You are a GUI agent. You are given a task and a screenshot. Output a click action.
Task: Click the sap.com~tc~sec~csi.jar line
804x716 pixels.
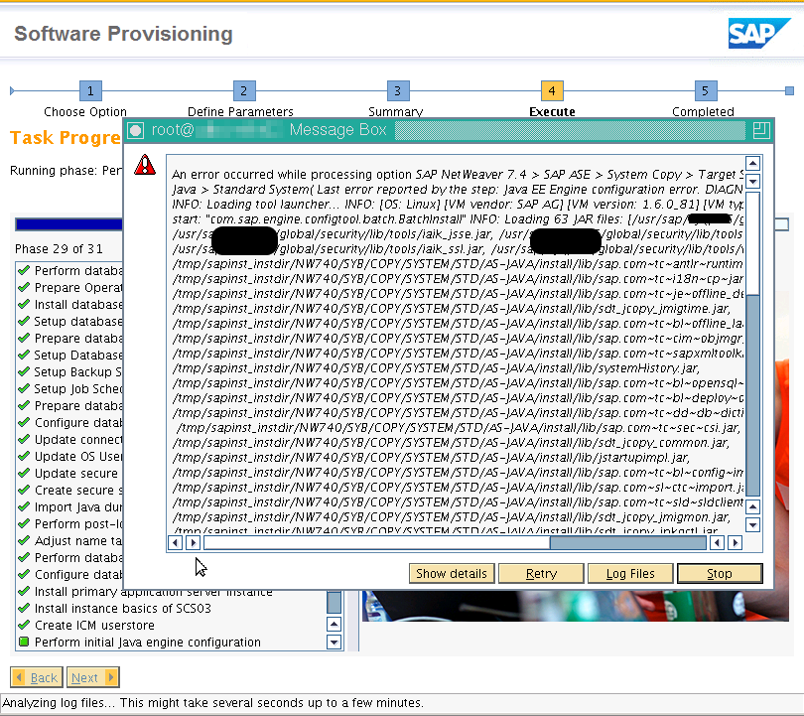coord(459,428)
